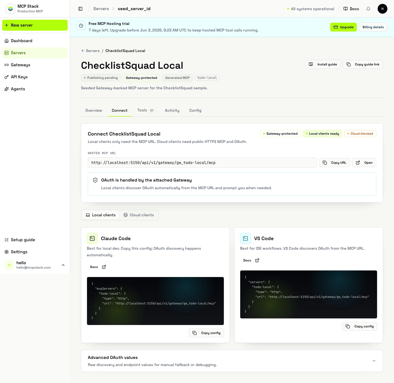Expand the hello account menu chevron
The height and width of the screenshot is (383, 394).
(x=63, y=265)
